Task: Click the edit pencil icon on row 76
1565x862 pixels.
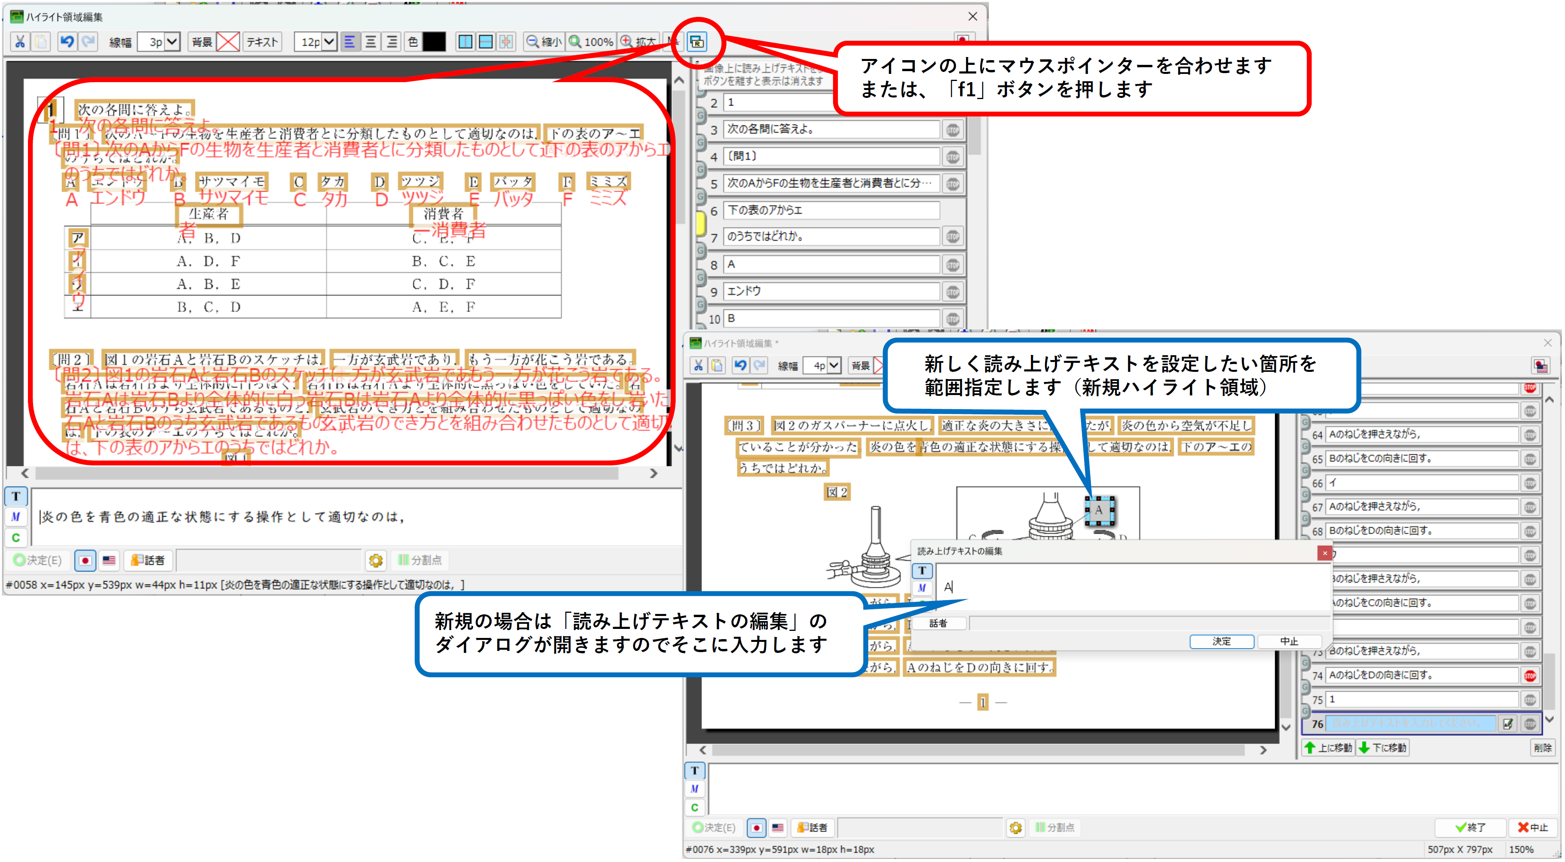Action: (x=1507, y=724)
